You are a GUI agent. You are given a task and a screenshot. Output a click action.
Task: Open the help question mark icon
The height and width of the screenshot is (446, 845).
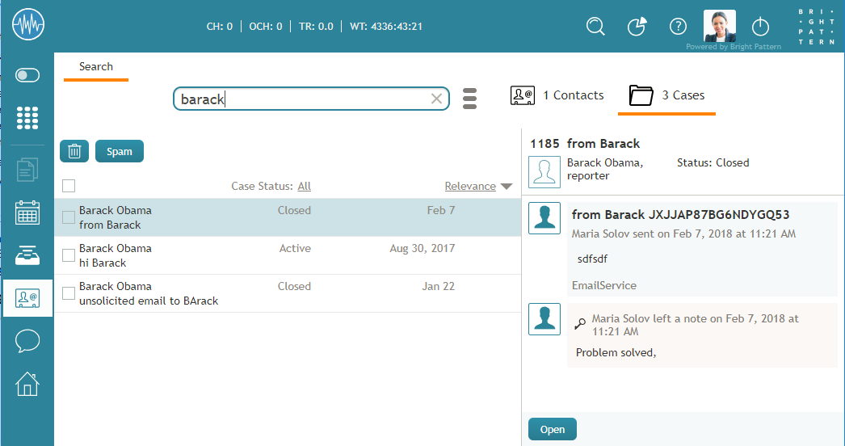tap(678, 26)
